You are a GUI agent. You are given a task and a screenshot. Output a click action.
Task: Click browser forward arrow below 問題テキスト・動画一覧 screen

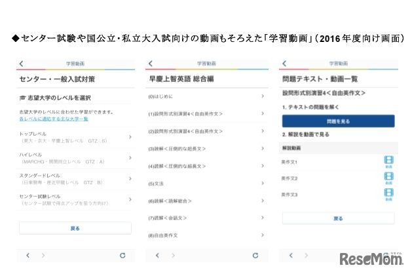coord(306,256)
